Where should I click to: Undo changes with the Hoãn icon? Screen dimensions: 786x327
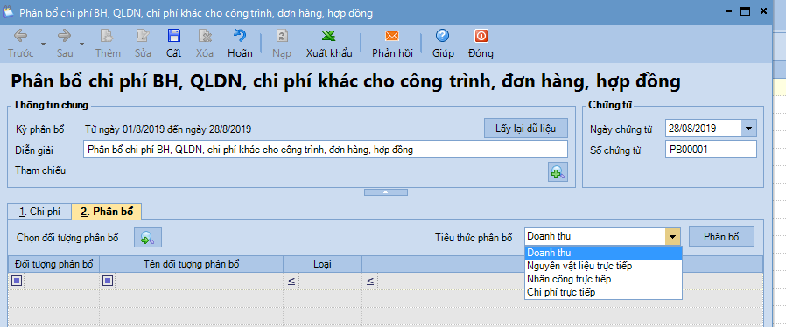tap(240, 36)
